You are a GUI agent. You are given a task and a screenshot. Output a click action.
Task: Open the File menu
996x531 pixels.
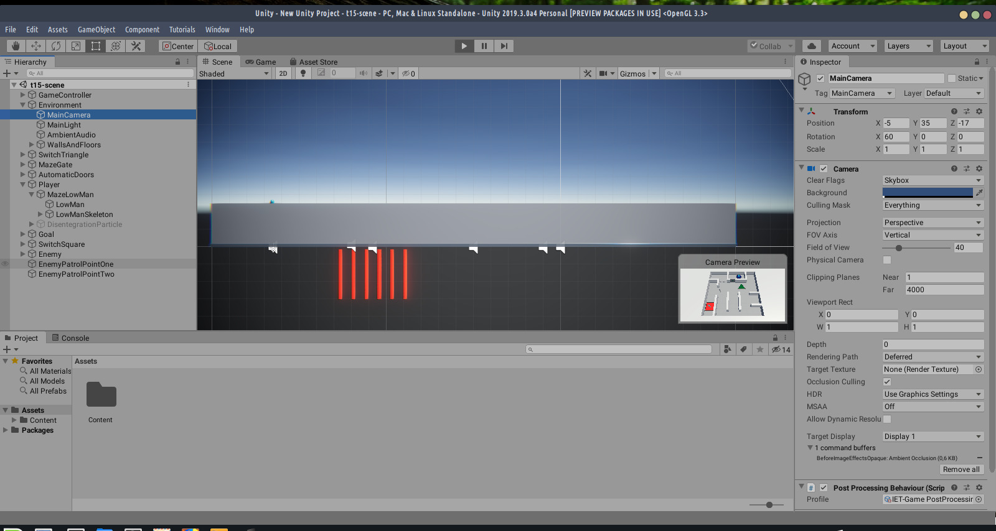(x=11, y=29)
